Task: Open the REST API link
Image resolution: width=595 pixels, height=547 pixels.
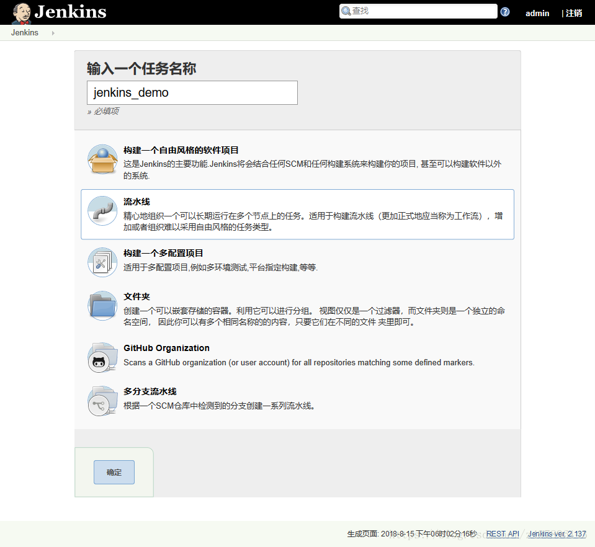Action: coord(503,534)
